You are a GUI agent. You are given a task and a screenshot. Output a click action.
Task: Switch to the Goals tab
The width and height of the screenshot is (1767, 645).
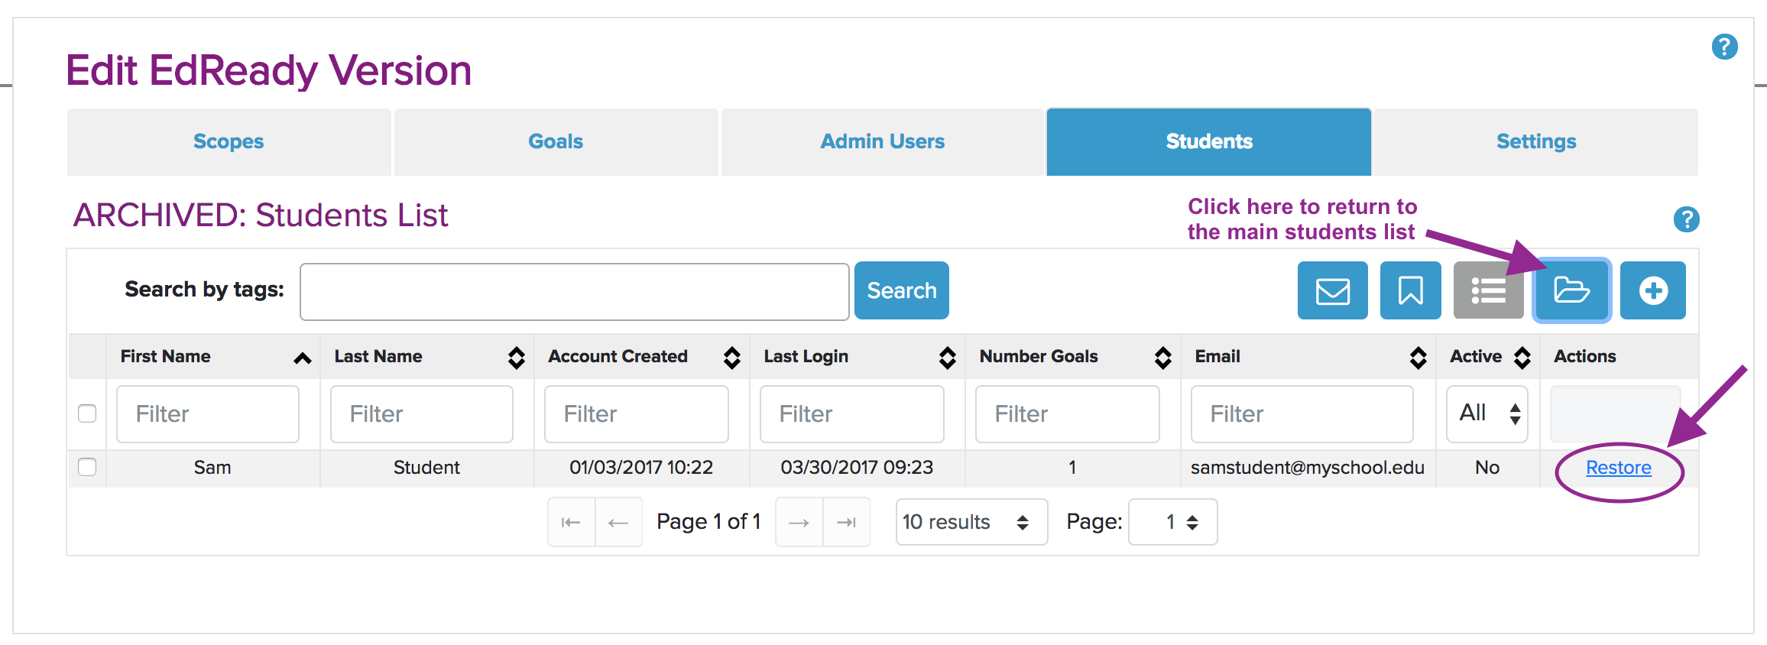[556, 141]
